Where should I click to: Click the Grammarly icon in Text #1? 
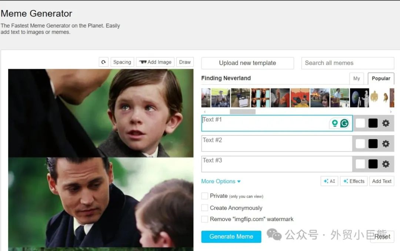344,123
